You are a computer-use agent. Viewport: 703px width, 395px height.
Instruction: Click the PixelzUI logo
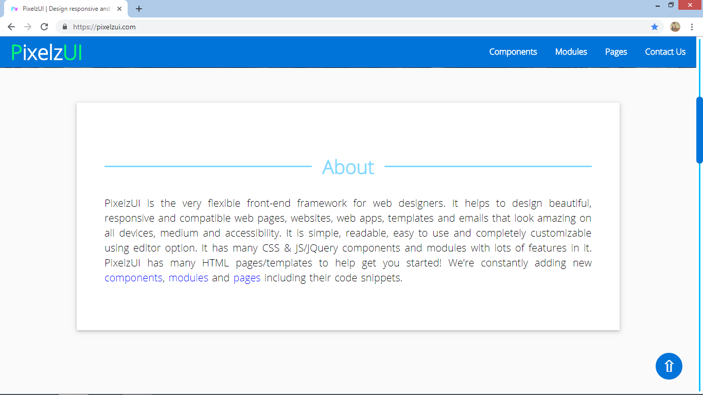click(x=46, y=52)
